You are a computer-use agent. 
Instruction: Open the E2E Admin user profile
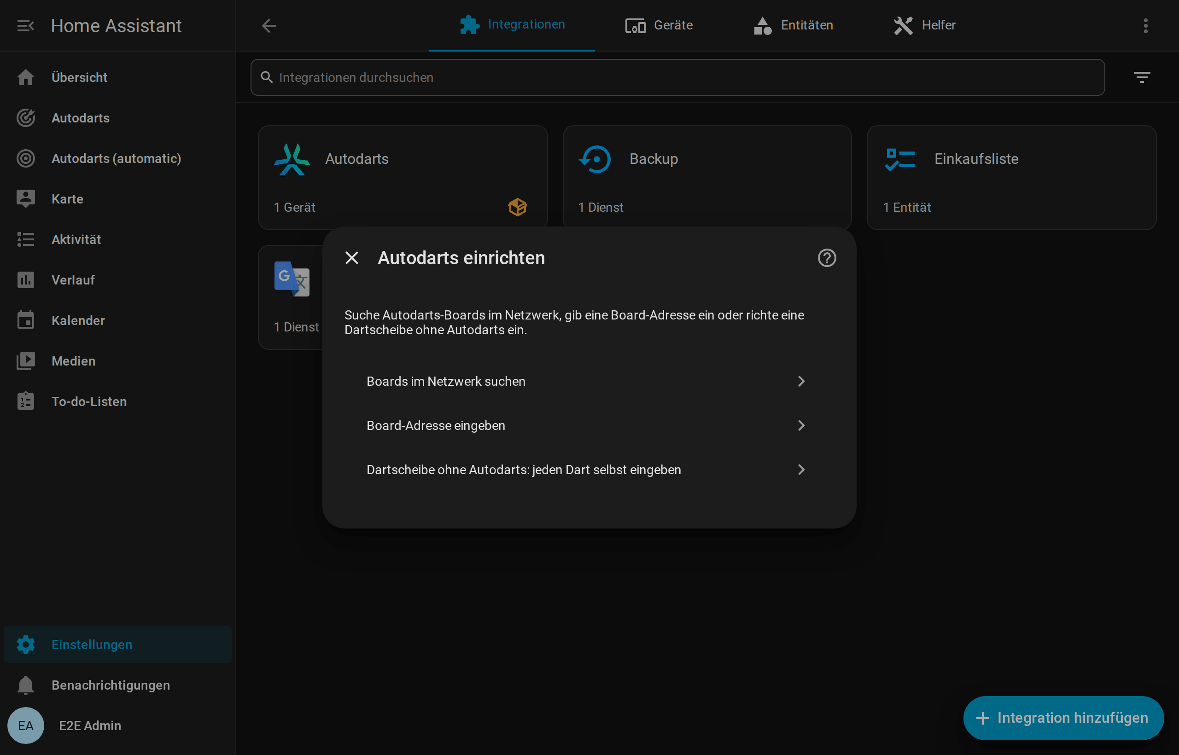point(118,726)
